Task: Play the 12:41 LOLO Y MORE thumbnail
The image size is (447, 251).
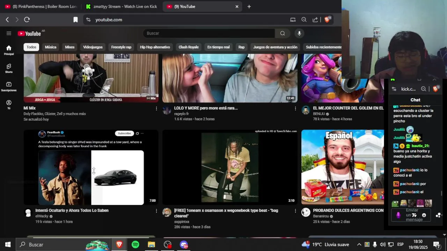Action: click(230, 78)
